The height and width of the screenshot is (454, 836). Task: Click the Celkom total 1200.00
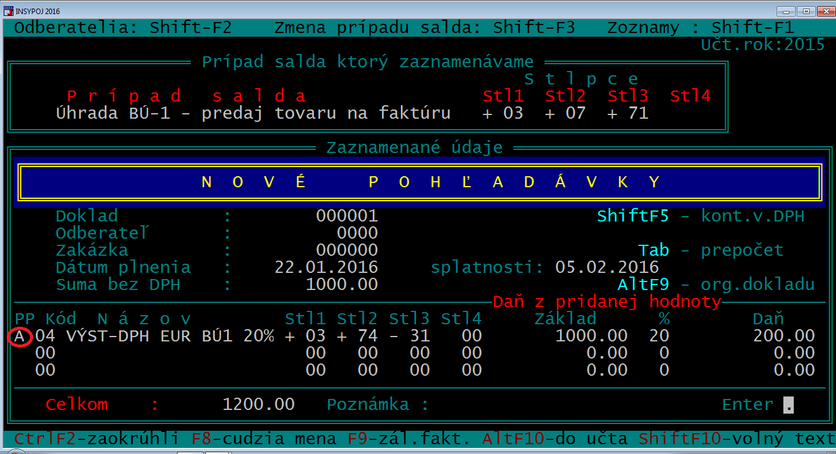click(x=258, y=404)
